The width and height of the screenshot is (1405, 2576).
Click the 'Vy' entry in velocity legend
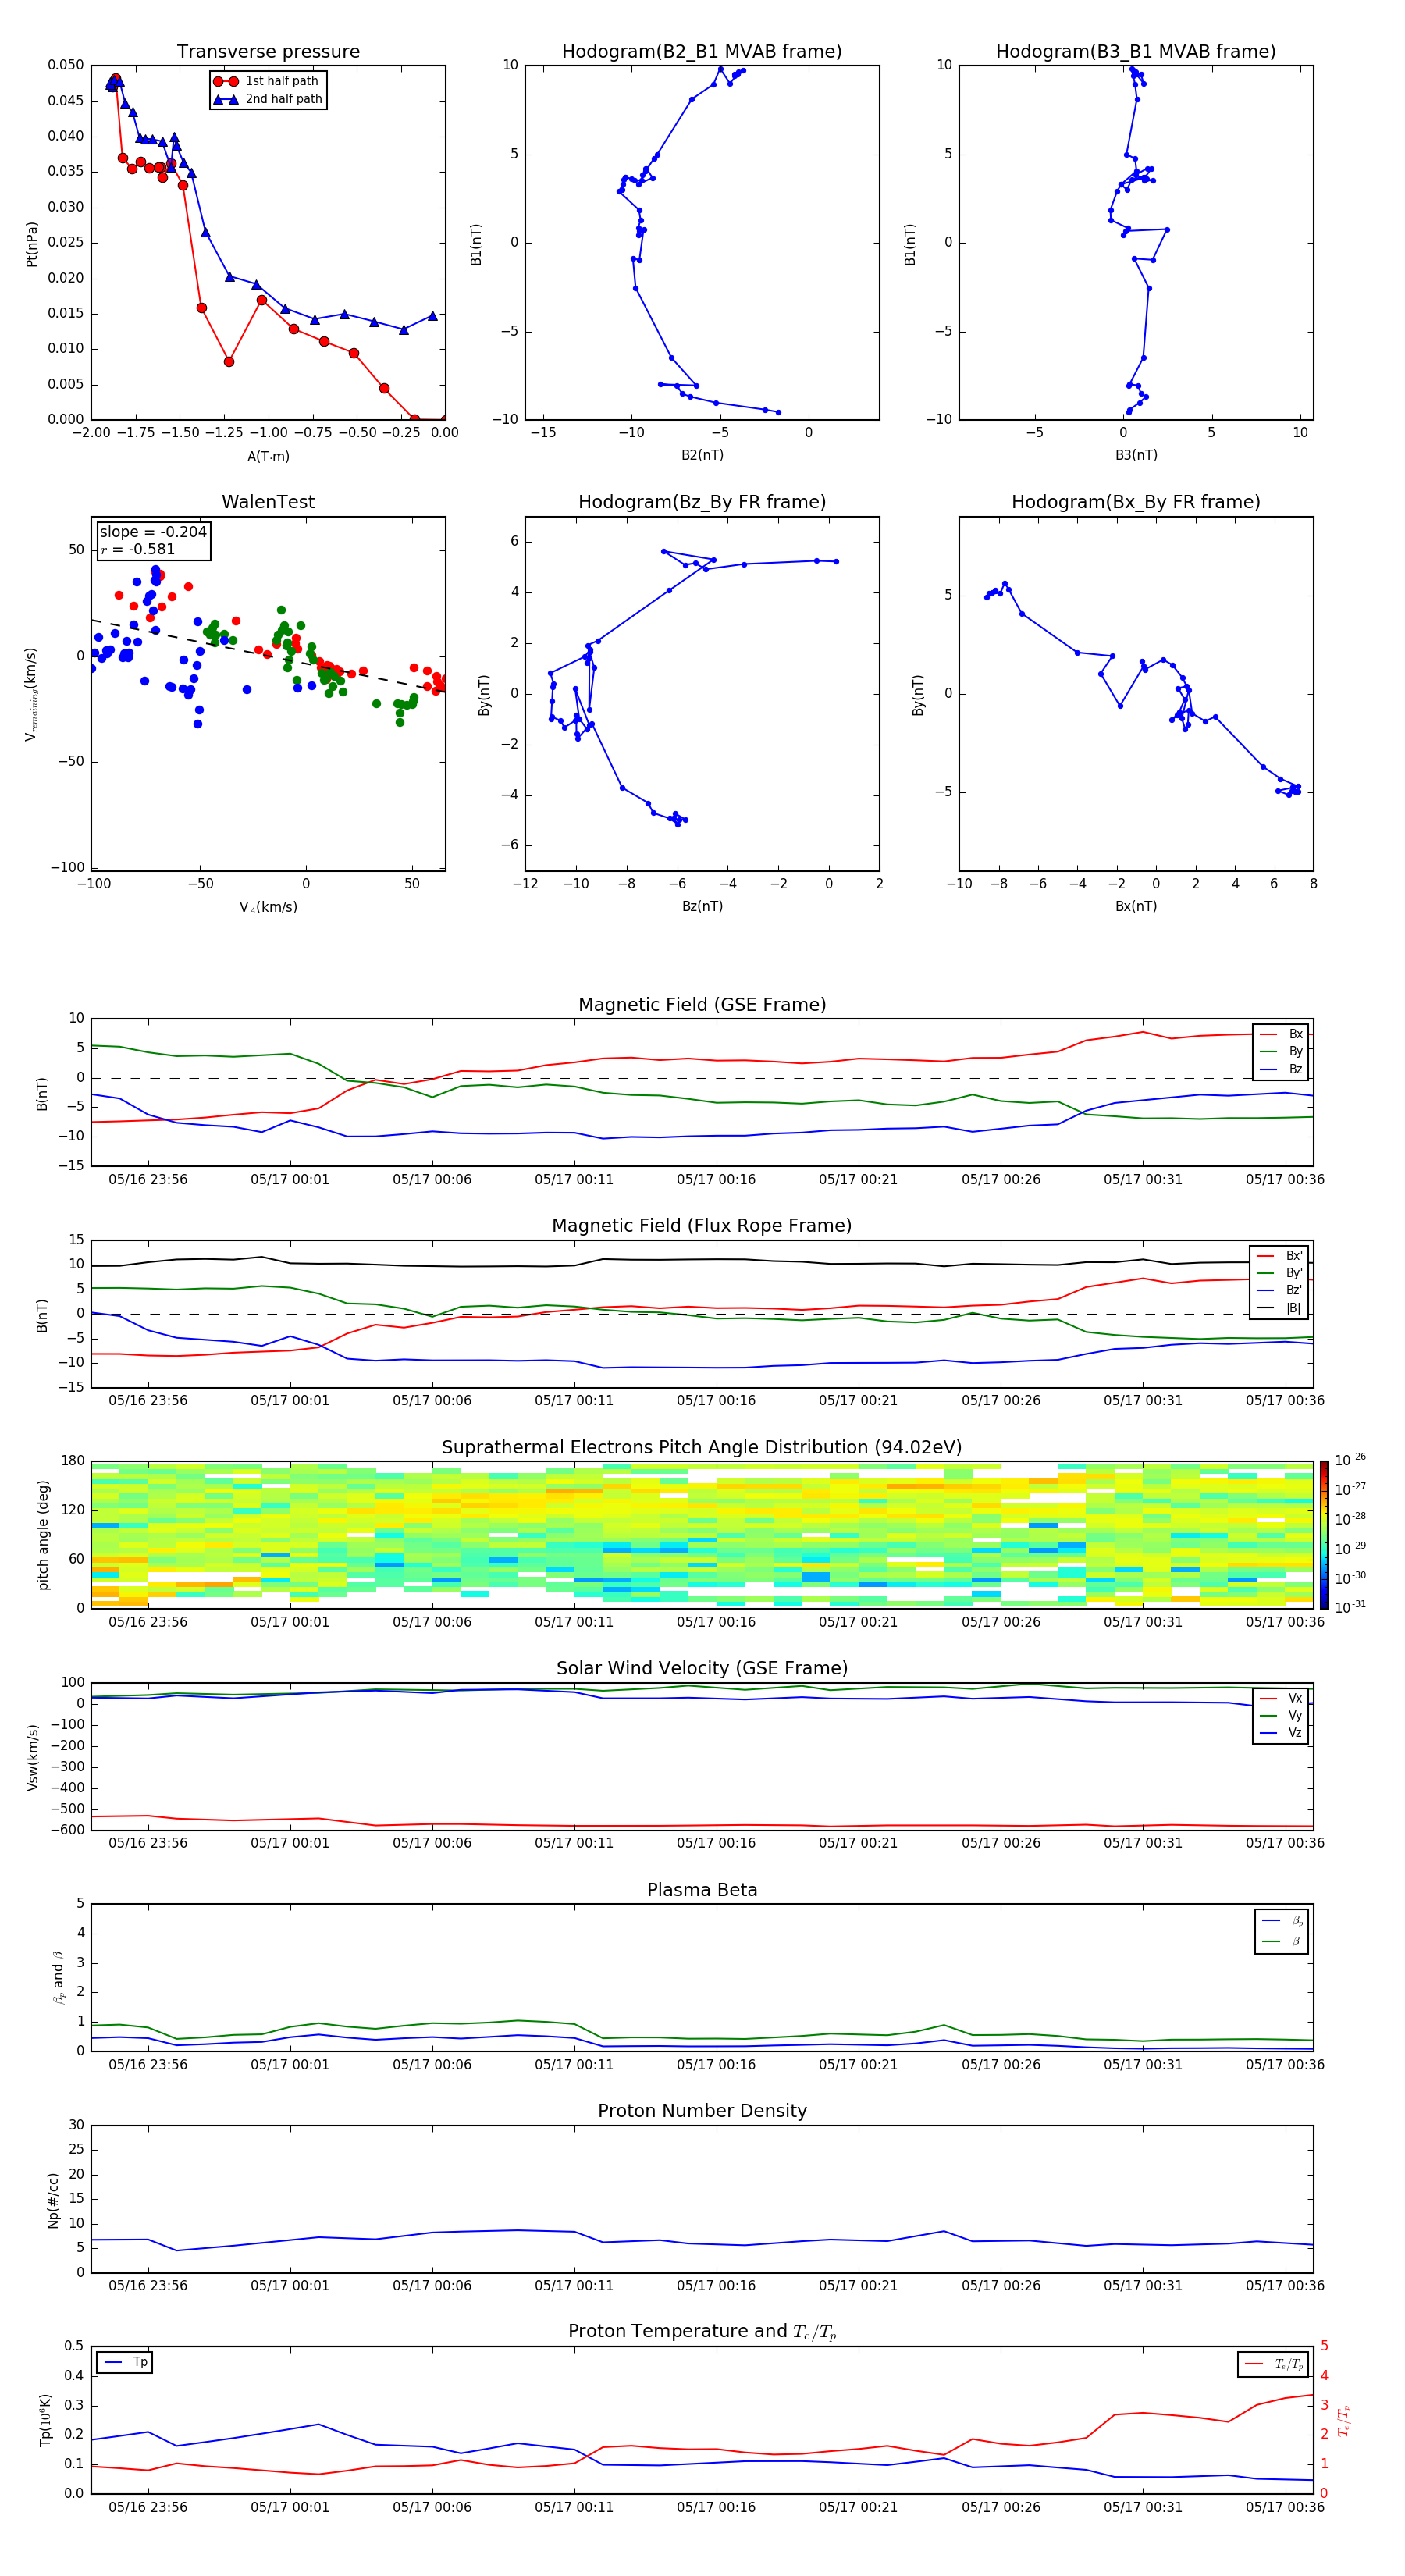click(1281, 1715)
